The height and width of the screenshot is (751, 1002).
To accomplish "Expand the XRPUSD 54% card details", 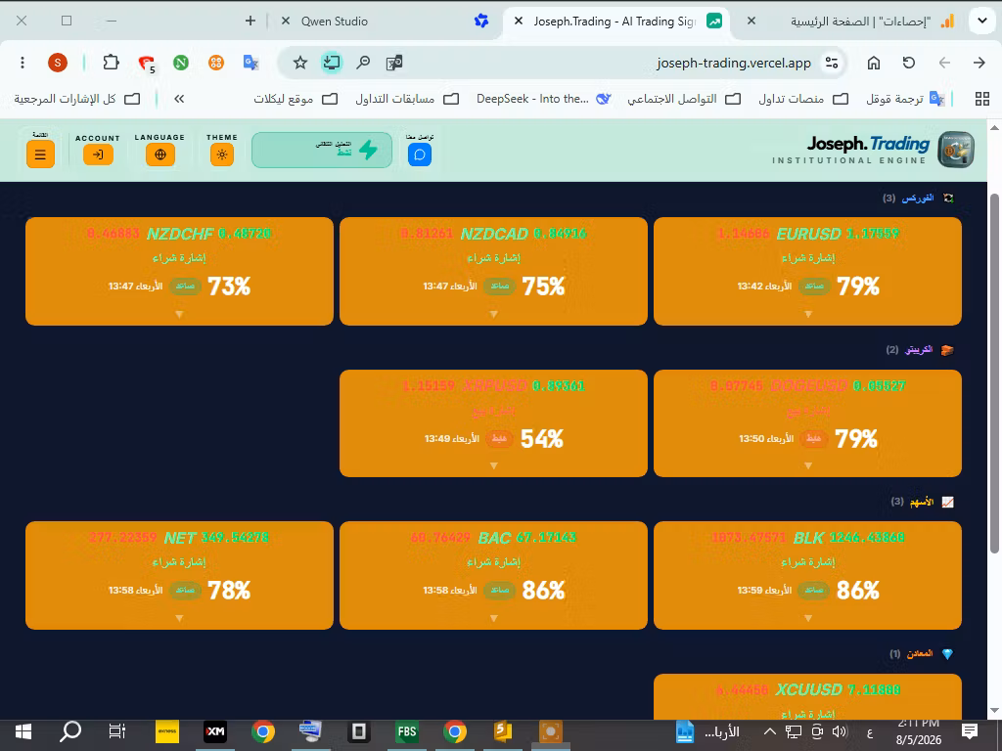I will 493,466.
